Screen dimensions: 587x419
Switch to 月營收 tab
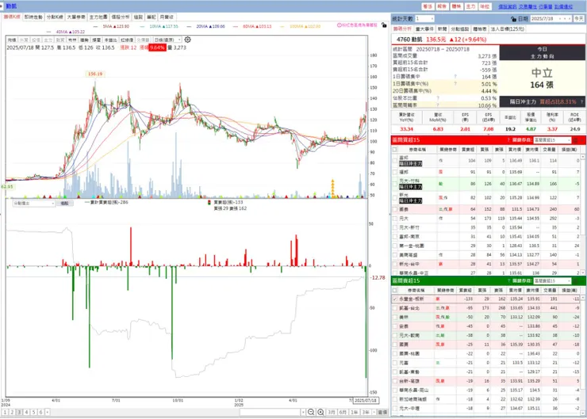tap(167, 17)
